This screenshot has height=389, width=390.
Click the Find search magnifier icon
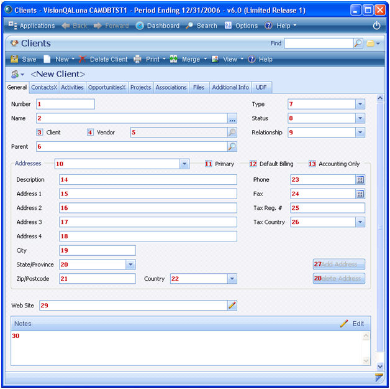pyautogui.click(x=358, y=44)
